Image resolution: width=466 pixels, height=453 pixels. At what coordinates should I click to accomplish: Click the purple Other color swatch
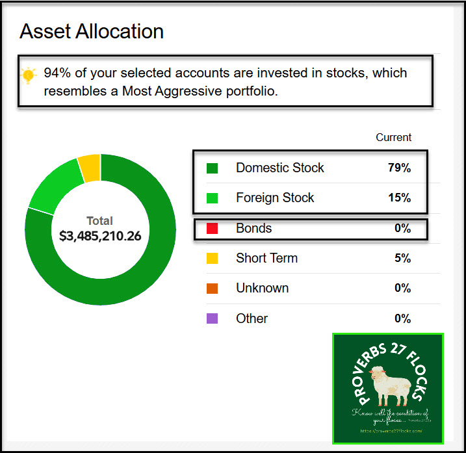pos(212,318)
